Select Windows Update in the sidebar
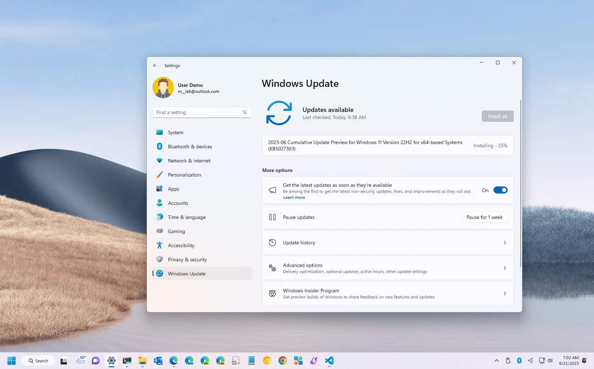The height and width of the screenshot is (369, 594). coord(202,274)
